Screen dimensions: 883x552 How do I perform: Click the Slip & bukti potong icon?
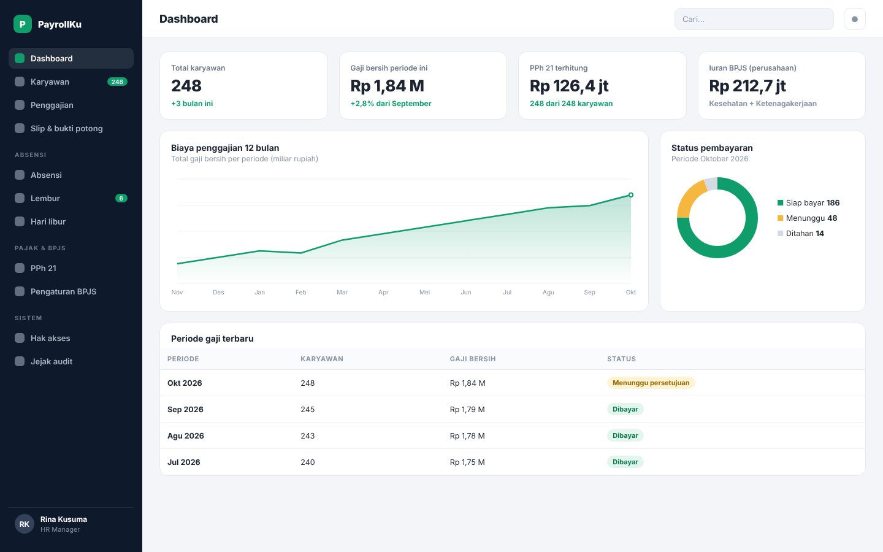pyautogui.click(x=20, y=128)
